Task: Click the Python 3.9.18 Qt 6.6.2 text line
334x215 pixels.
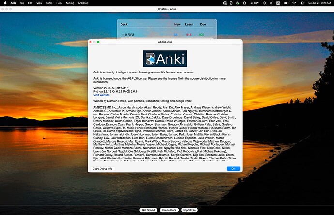Action: (x=115, y=91)
